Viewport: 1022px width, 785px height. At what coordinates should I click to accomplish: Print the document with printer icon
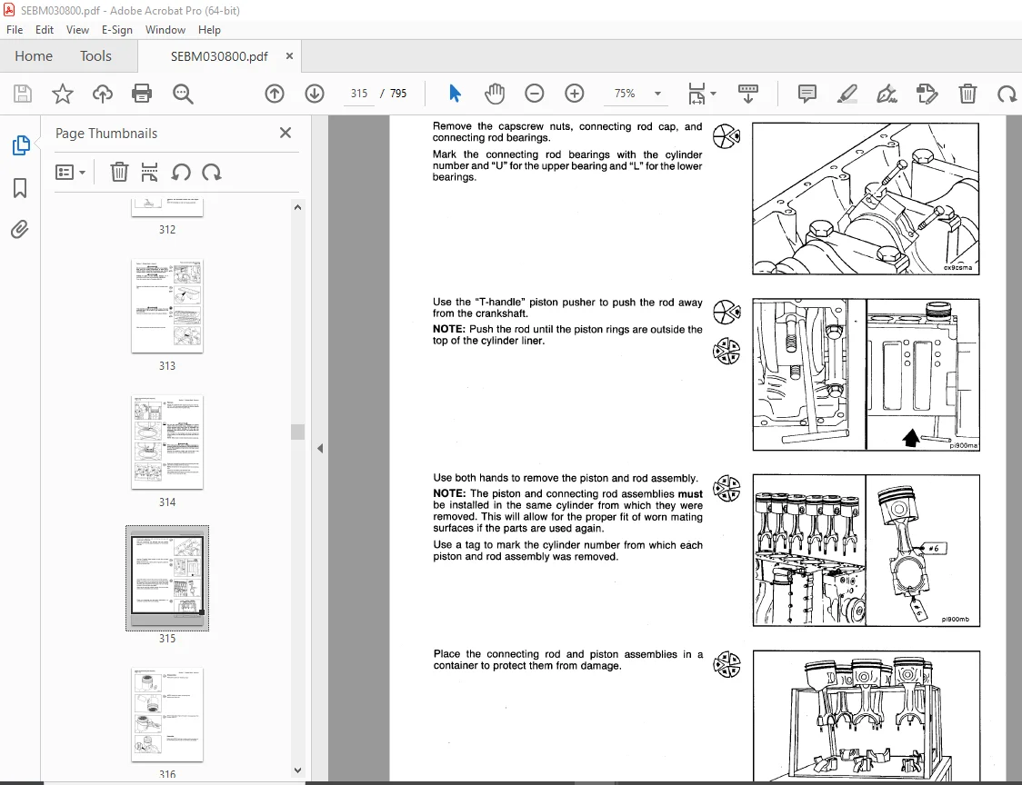point(142,94)
